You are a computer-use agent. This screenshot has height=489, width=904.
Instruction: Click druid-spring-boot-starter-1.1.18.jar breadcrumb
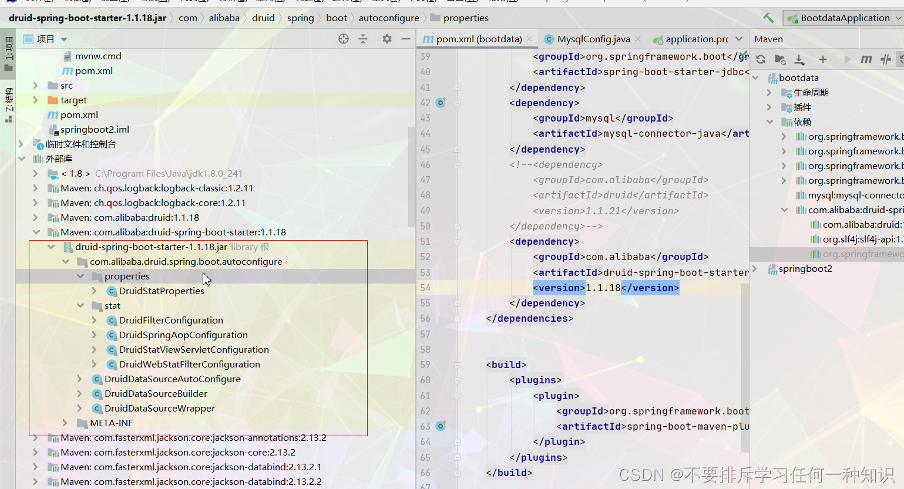pyautogui.click(x=88, y=18)
